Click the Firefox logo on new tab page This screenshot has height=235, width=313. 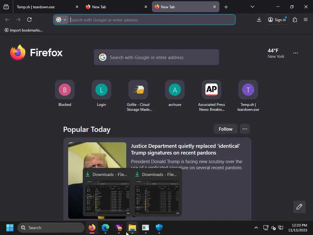click(x=36, y=53)
